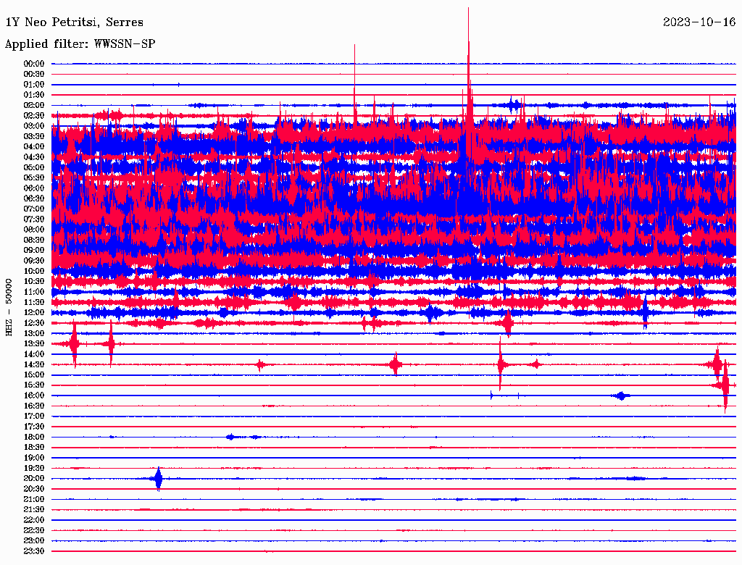Viewport: 742px width, 565px height.
Task: Click the vertical HHZ - 50000 axis label
Action: tap(9, 306)
